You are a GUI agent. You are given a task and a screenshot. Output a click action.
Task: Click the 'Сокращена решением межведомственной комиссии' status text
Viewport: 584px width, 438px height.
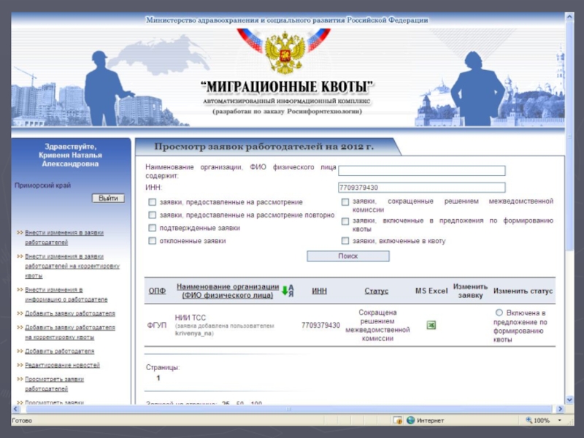click(x=377, y=326)
